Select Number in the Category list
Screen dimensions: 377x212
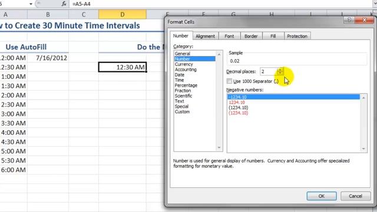(x=195, y=59)
